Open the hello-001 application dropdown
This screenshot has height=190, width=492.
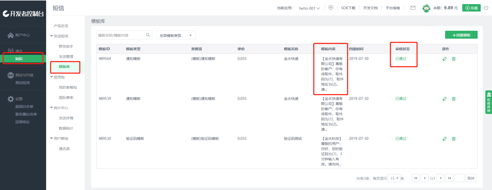tap(310, 8)
